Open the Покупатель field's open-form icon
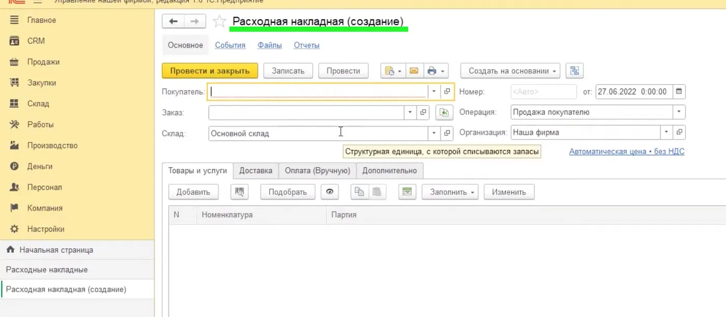 (447, 92)
